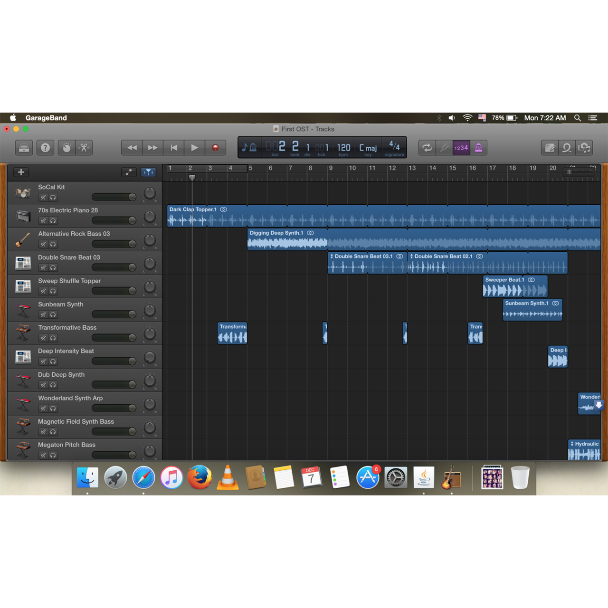Image resolution: width=608 pixels, height=608 pixels.
Task: Click bar 10 on the ruler
Action: tap(352, 168)
